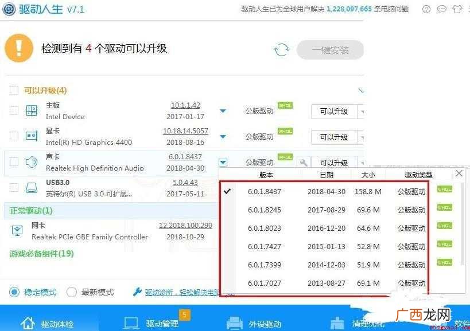Click the 声卡 speaker icon
The image size is (470, 331).
[x=31, y=161]
